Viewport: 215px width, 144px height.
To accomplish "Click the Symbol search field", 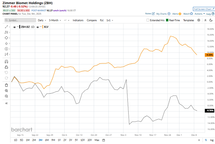I will coord(20,20).
